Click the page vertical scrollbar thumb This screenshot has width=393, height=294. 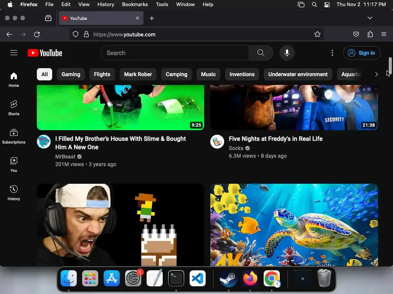click(x=390, y=65)
